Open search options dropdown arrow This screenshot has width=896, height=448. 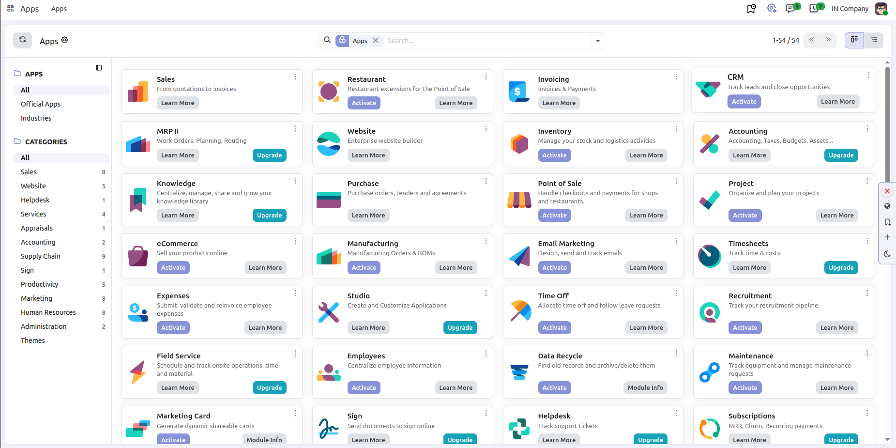click(598, 41)
